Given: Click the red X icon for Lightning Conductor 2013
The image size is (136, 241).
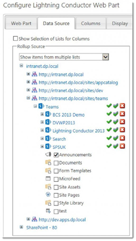Looking at the screenshot, I should (122, 130).
